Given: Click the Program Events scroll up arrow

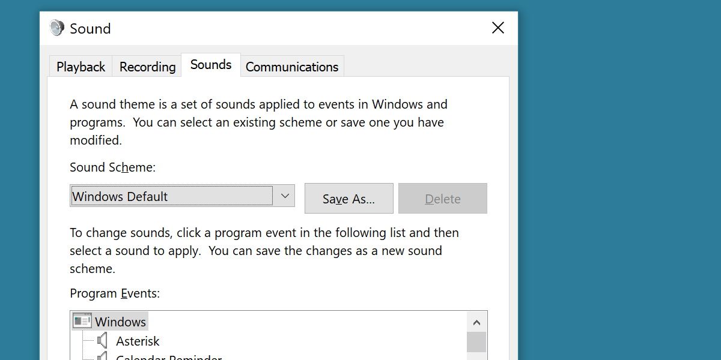Looking at the screenshot, I should click(476, 322).
